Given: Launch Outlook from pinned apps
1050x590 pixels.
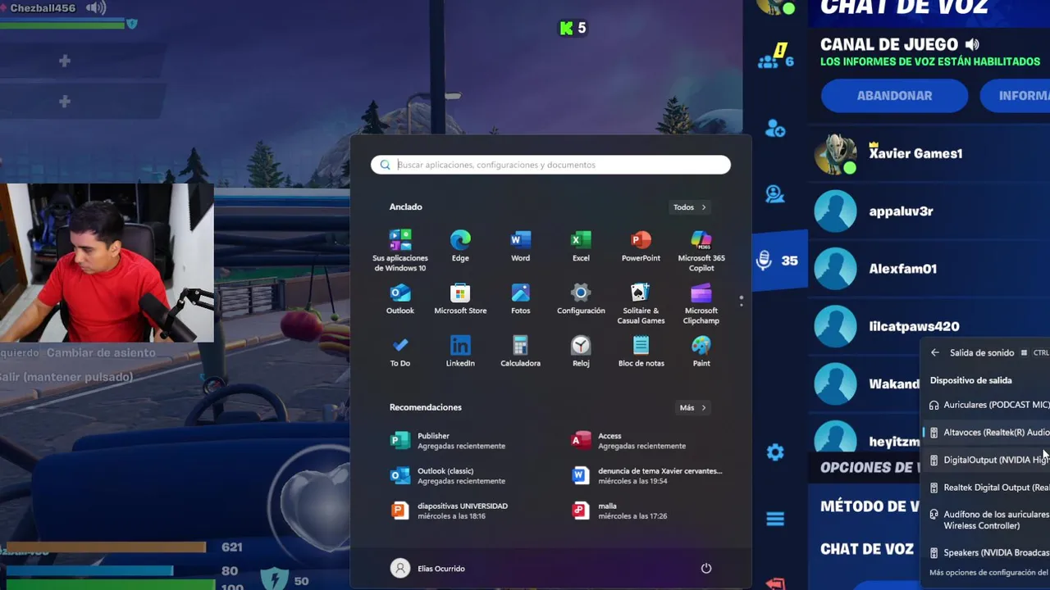Looking at the screenshot, I should [400, 299].
